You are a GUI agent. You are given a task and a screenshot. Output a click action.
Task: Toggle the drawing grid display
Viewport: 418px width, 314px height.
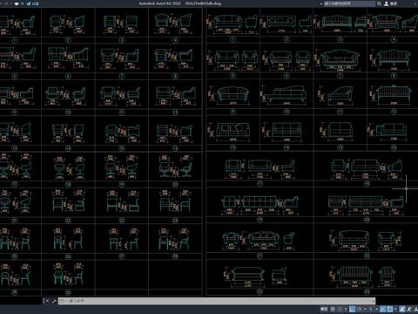point(333,309)
